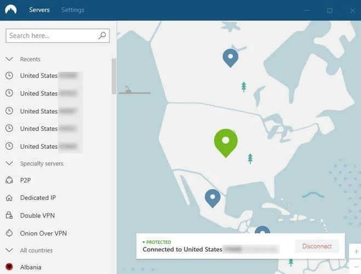Click the Connected to United States text
361x274 pixels.
(182, 249)
